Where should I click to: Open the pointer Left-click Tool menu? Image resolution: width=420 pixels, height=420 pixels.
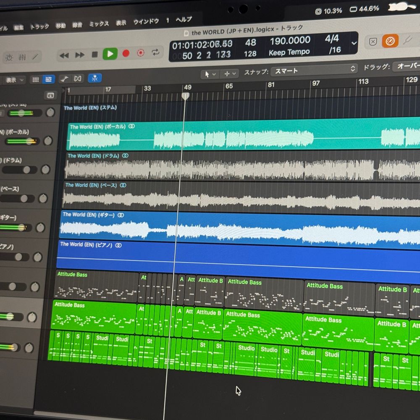click(210, 74)
